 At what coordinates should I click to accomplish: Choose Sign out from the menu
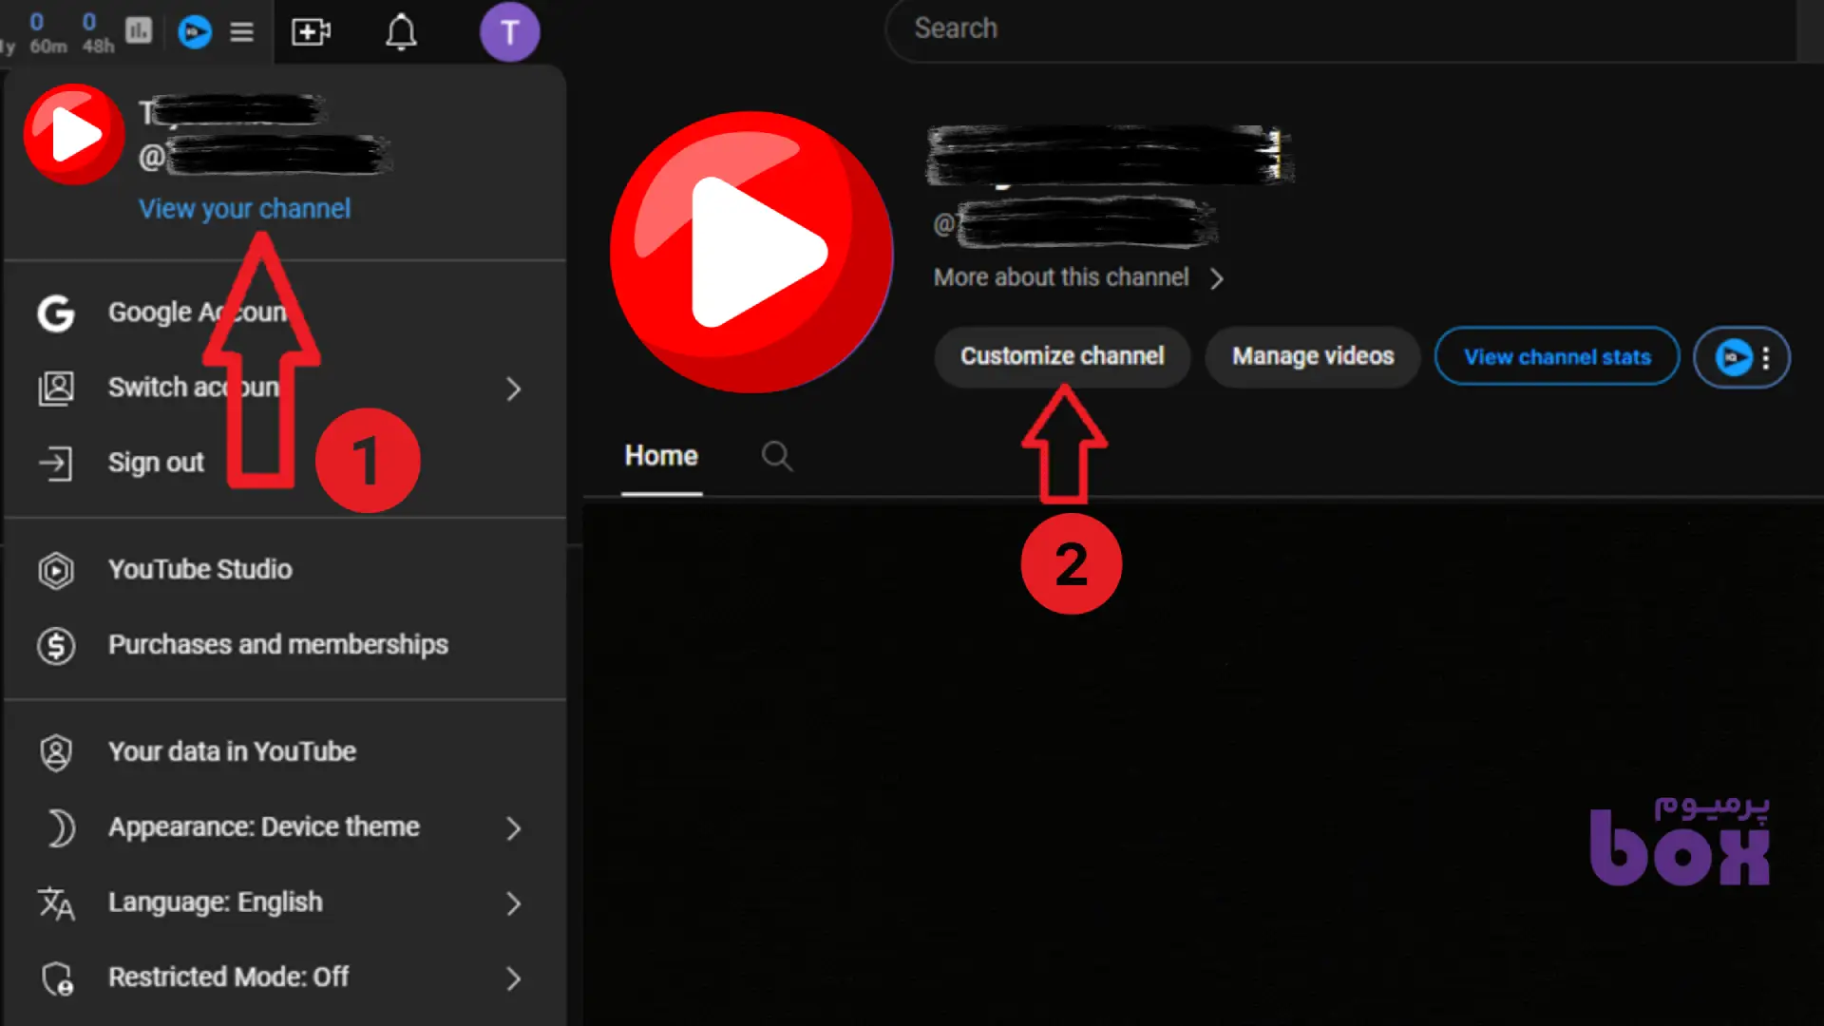tap(285, 463)
